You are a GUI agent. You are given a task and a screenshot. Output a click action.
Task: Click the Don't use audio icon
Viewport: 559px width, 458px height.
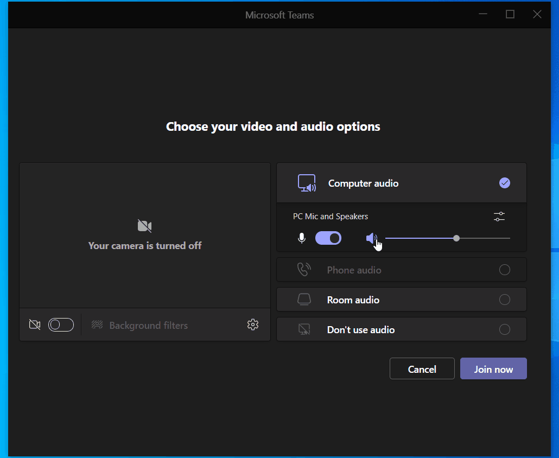(304, 329)
